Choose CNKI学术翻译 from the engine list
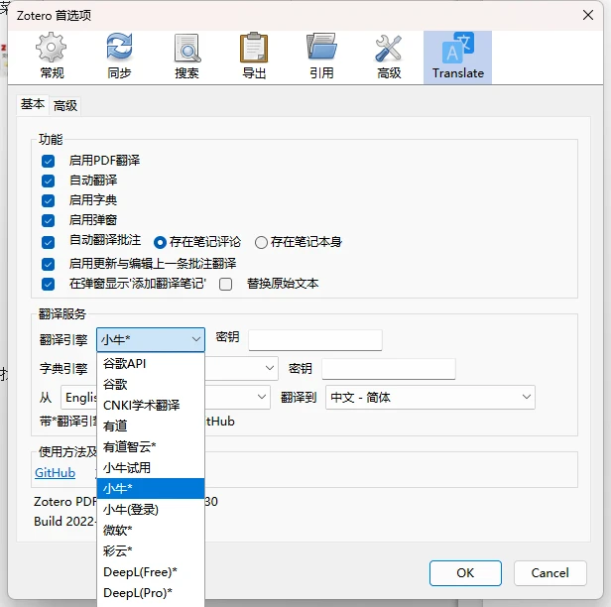 point(151,406)
